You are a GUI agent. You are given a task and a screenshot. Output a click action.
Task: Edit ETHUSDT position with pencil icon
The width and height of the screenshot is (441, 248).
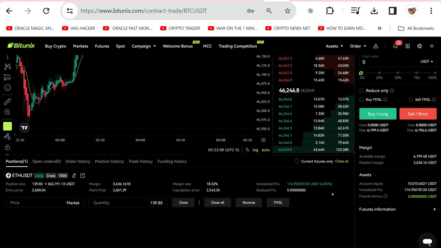[x=74, y=176]
